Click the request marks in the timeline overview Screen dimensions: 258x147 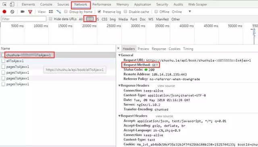pos(254,32)
